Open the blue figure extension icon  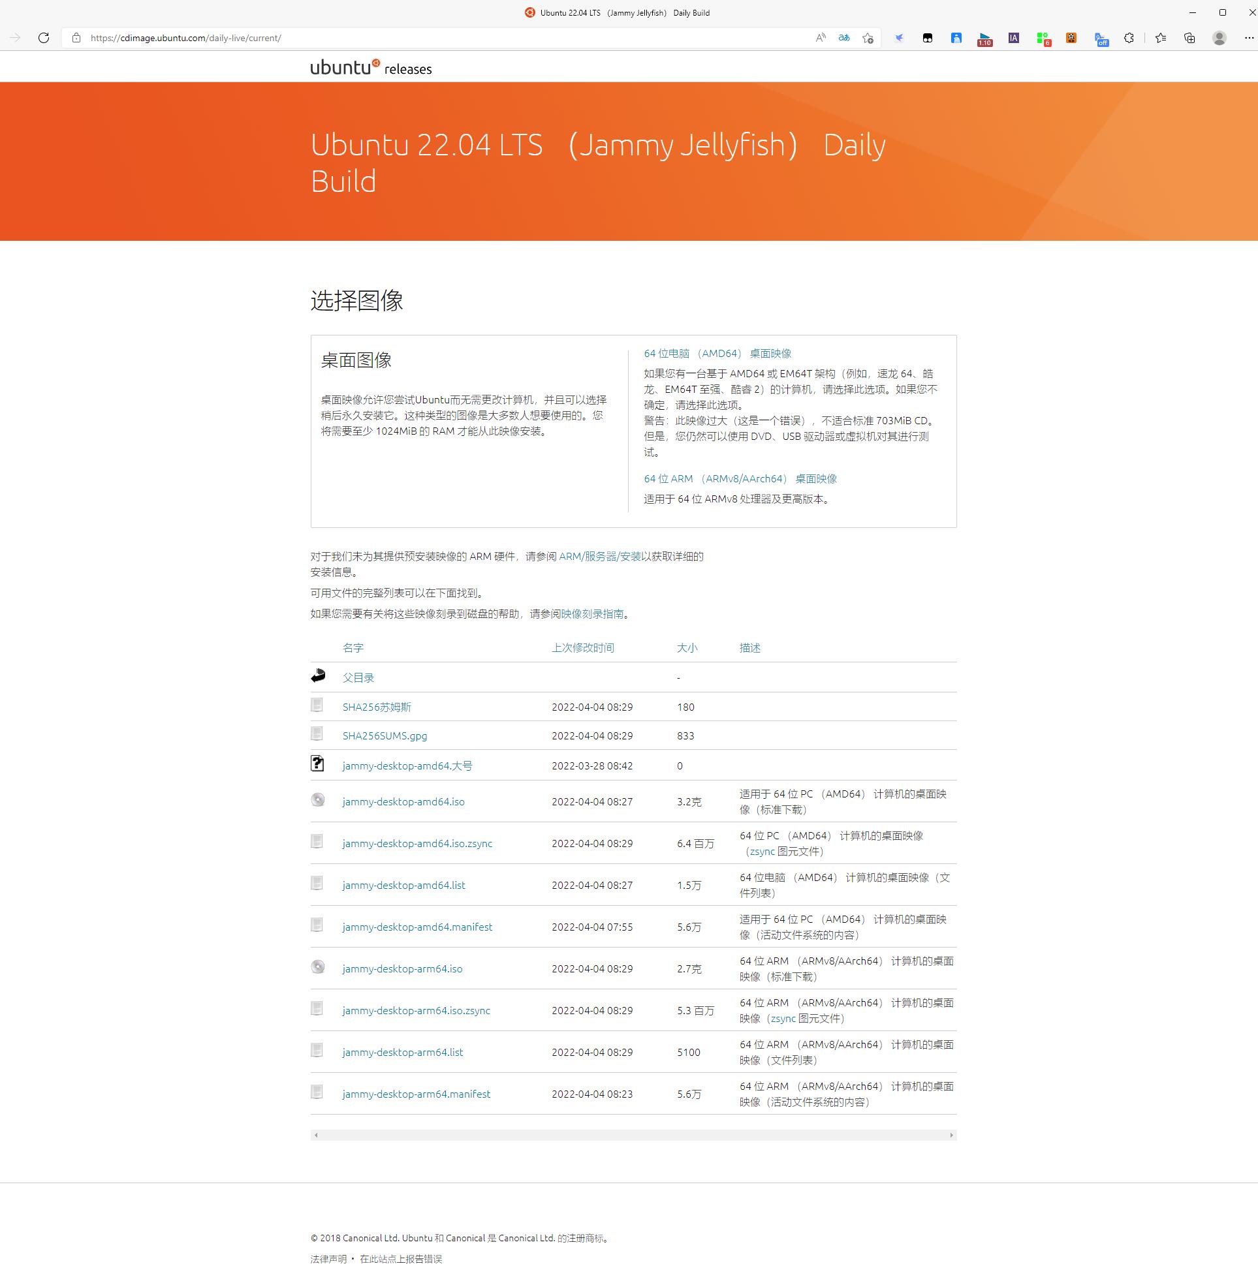pos(956,38)
